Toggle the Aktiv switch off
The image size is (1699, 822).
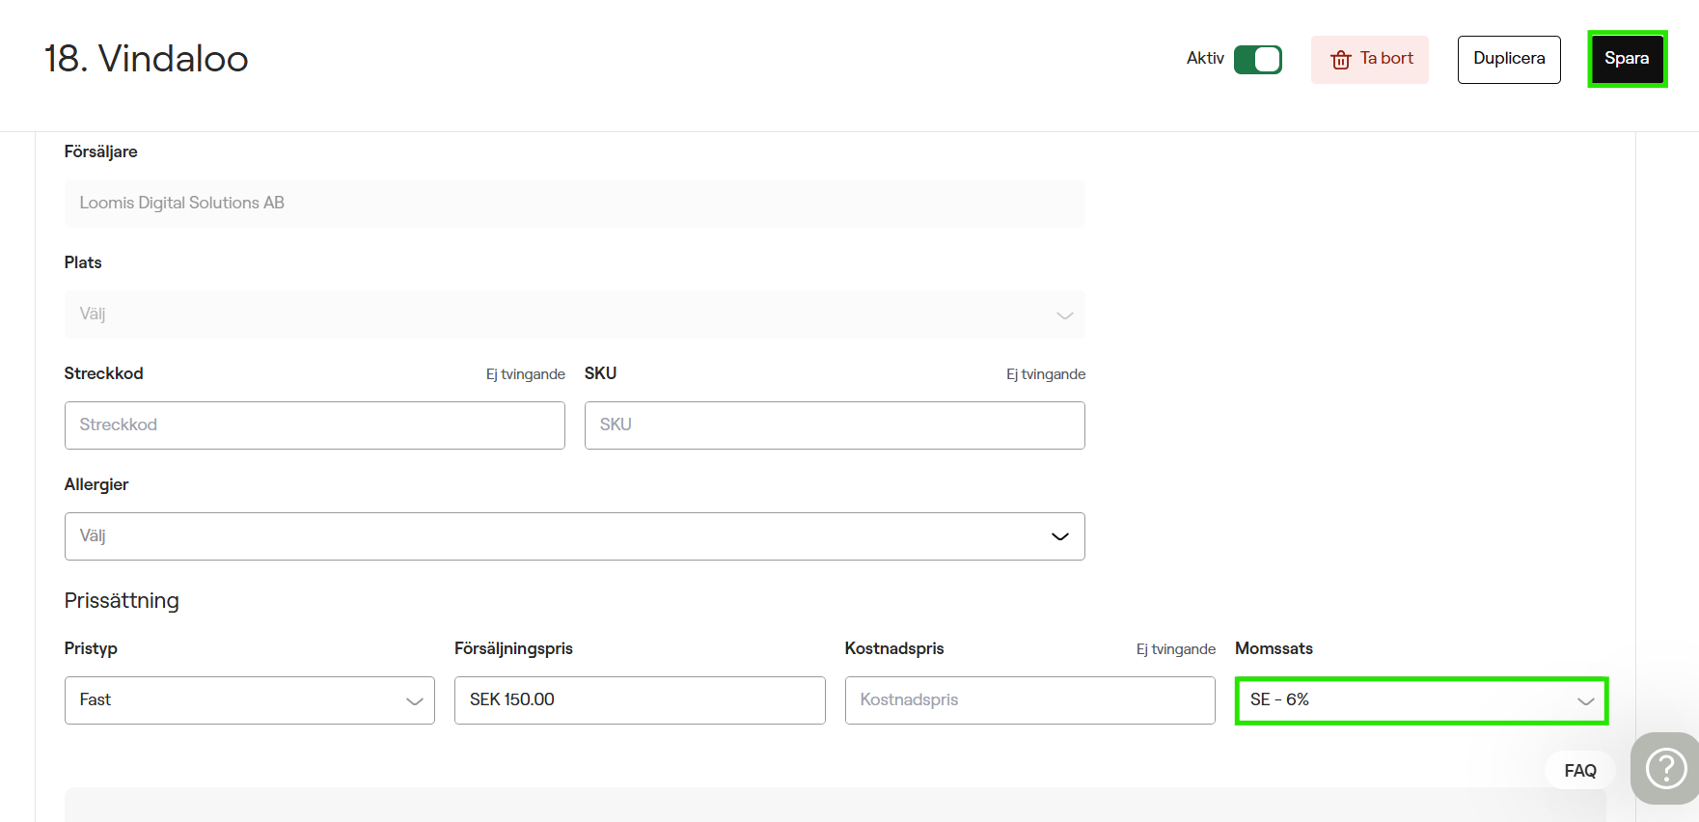click(1257, 60)
